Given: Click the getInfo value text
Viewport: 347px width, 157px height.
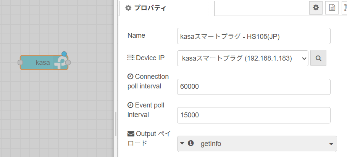Looking at the screenshot, I should pos(211,144).
